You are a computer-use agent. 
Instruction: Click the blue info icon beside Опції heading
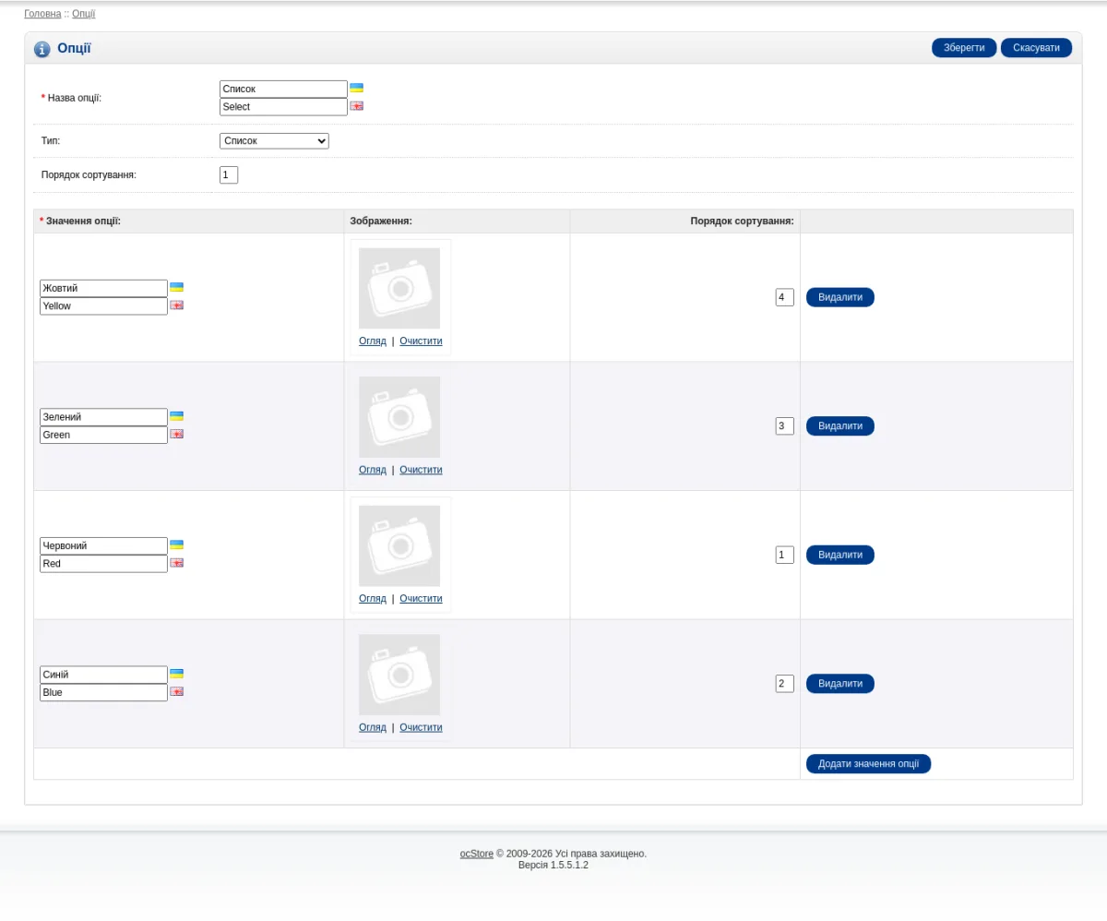click(42, 49)
